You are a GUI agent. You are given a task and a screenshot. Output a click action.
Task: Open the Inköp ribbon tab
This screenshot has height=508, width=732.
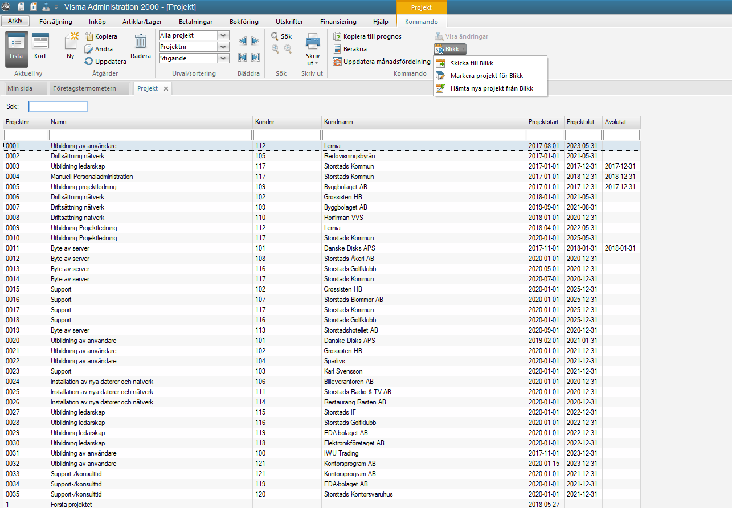97,22
